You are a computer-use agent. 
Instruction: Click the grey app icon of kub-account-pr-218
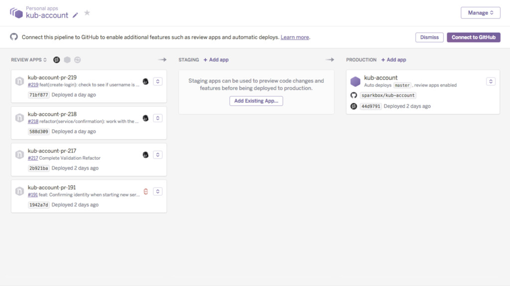[19, 118]
